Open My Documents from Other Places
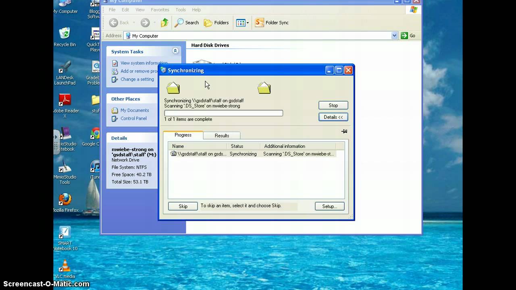This screenshot has height=290, width=516. coord(135,110)
